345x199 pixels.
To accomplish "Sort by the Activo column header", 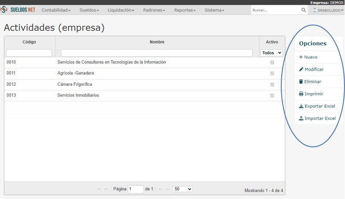I will (272, 42).
